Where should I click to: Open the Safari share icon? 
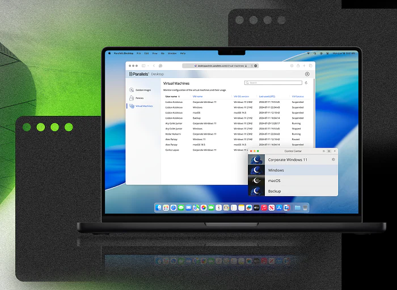click(298, 66)
